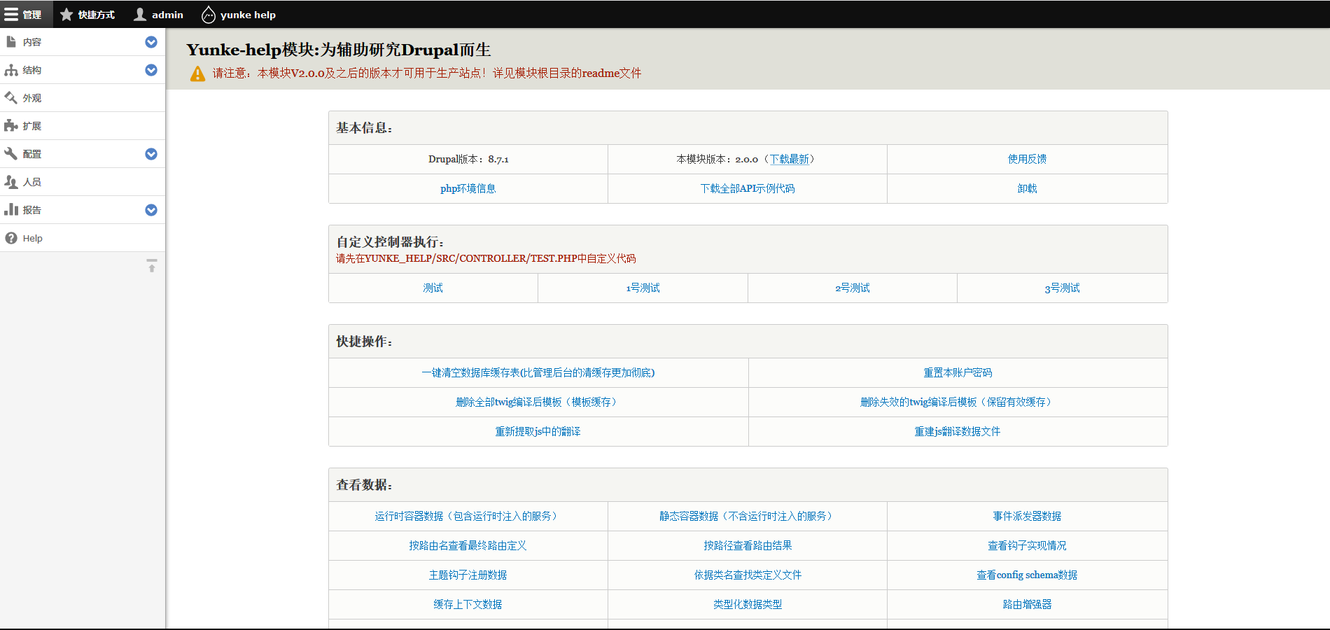The width and height of the screenshot is (1330, 630).
Task: Open the 使用反馈 link
Action: click(x=1027, y=159)
